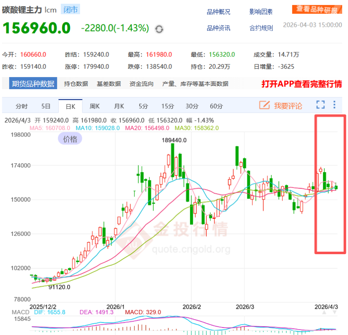The width and height of the screenshot is (348, 335).
Task: Select the 5分 interval tab
Action: coord(143,106)
